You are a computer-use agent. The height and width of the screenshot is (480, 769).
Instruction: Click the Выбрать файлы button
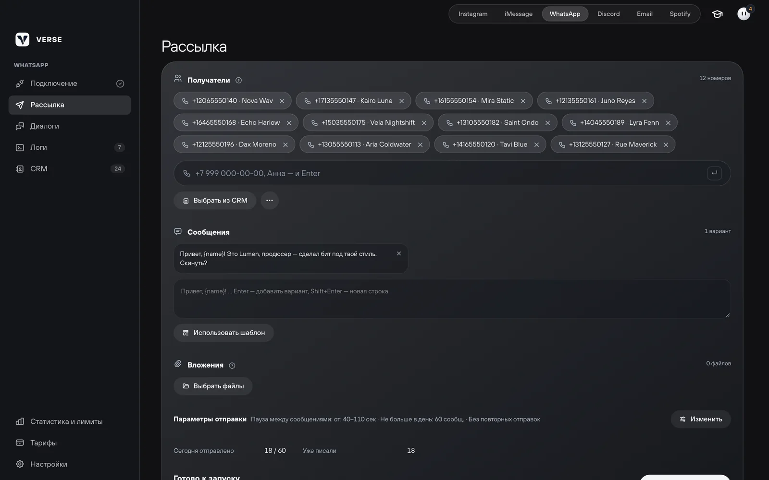[x=213, y=386]
